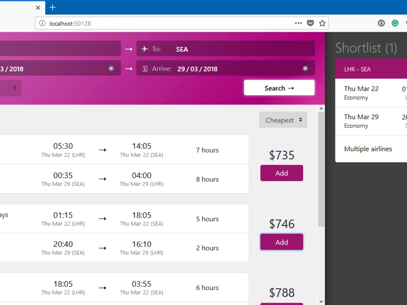Close the current browser tab
This screenshot has height=305, width=407.
(38, 7)
